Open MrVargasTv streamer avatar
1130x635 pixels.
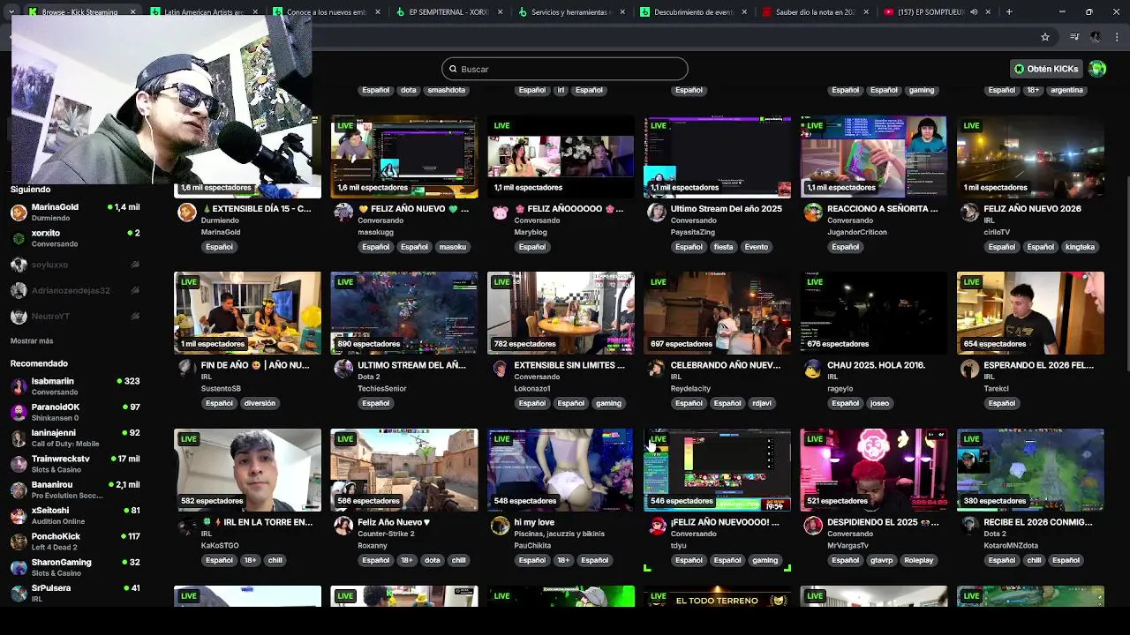[813, 526]
